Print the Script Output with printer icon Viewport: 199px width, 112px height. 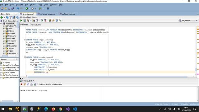[31, 84]
